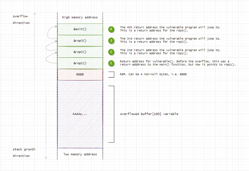Click the green badge numbered 4

coord(111,29)
